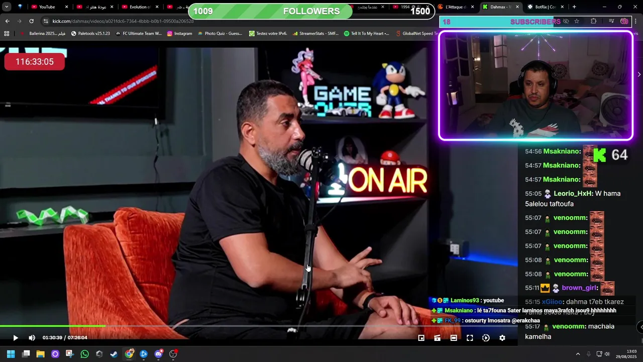This screenshot has height=362, width=643.
Task: Mute the video player volume
Action: 32,338
